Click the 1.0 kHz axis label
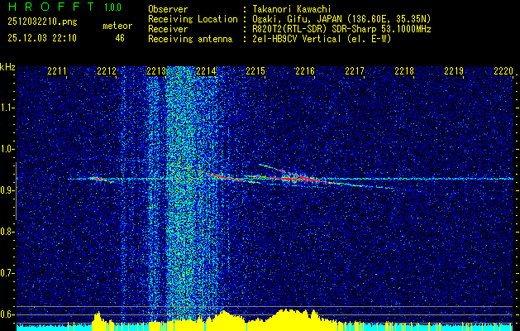The height and width of the screenshot is (331, 520). tap(7, 149)
